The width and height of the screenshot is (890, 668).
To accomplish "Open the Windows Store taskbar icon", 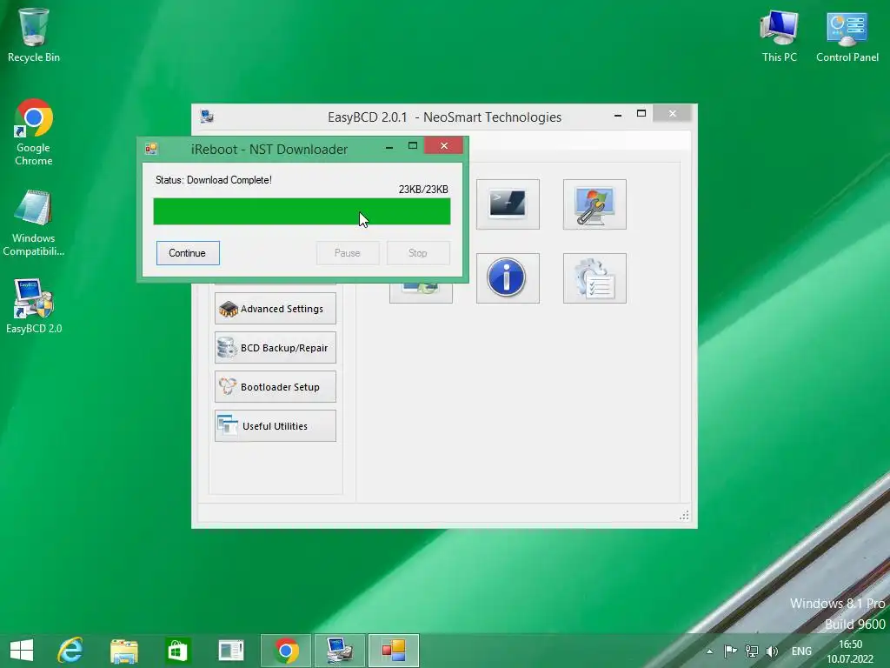I will click(x=177, y=651).
